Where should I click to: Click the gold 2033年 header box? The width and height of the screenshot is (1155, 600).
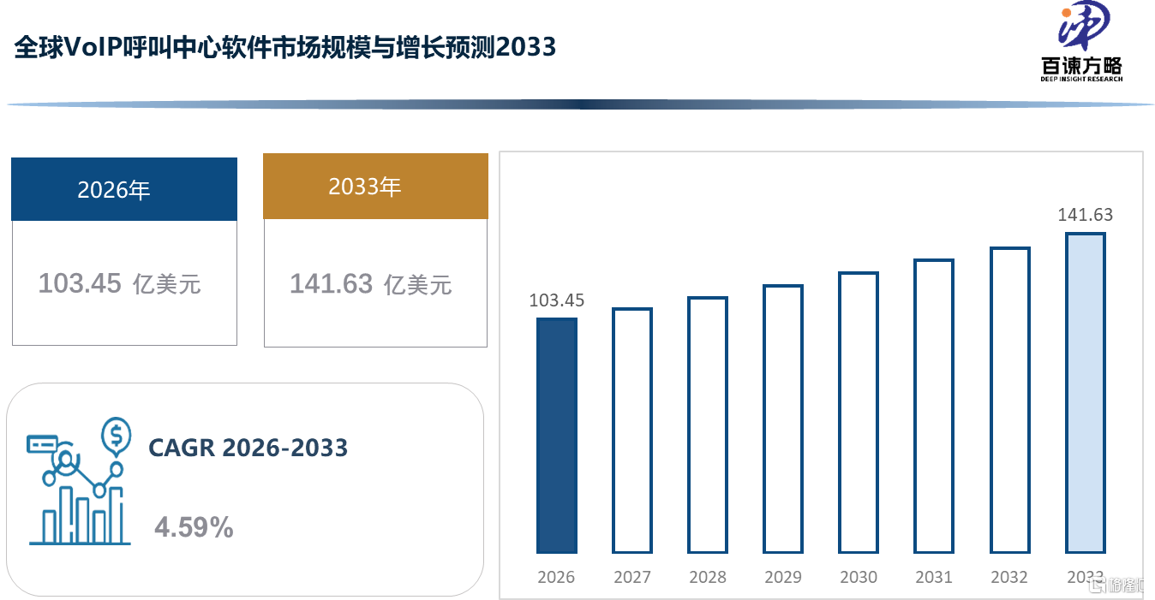coord(375,186)
